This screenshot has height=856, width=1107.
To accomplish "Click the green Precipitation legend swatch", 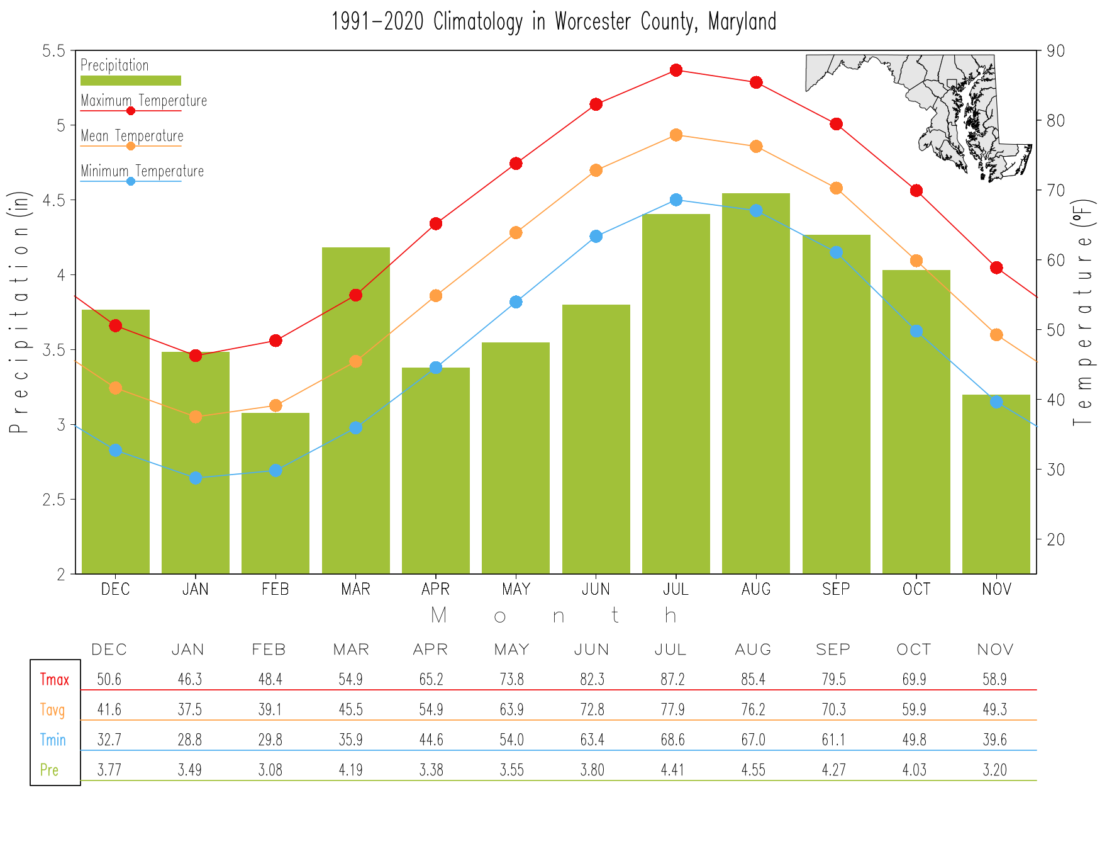I will (131, 81).
